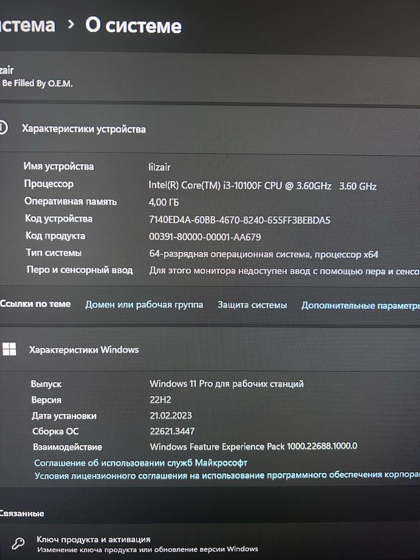Viewport: 420px width, 560px height.
Task: Click the Ссылки по теме label
Action: point(35,304)
